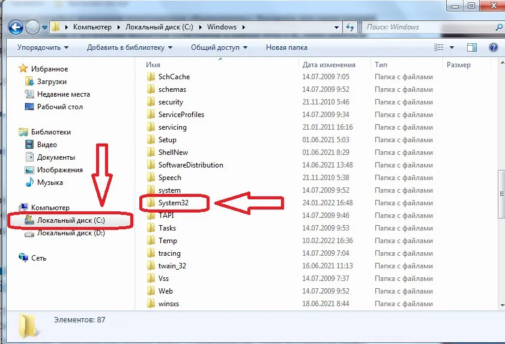Toggle the preview pane icon
Screen dimensions: 505x344
coord(473,47)
